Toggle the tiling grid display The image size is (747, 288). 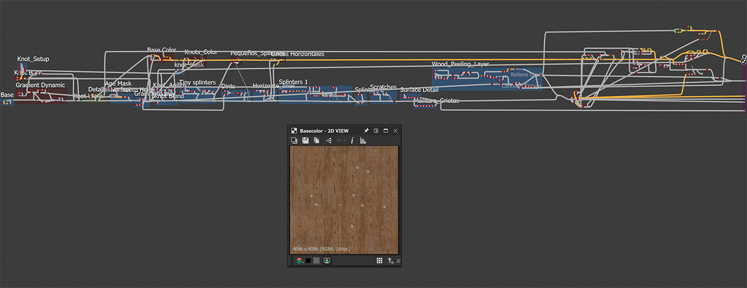(x=380, y=261)
